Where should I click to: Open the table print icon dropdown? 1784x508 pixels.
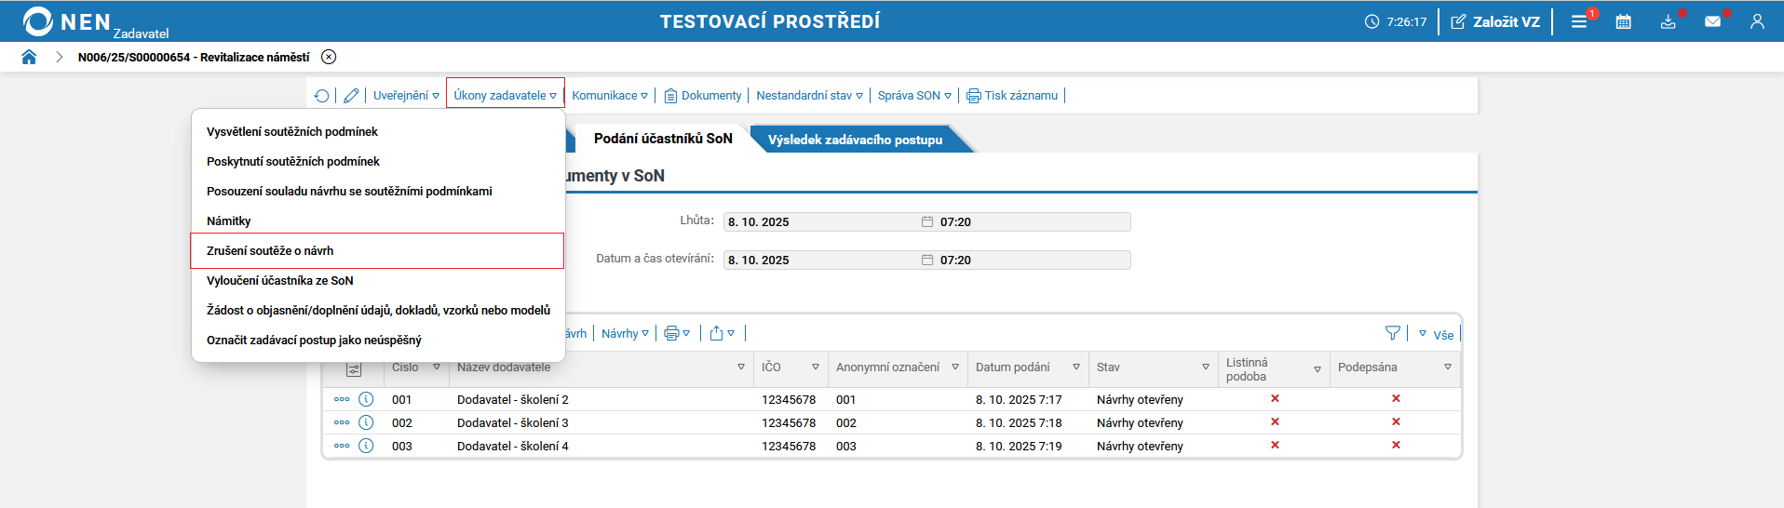click(677, 333)
